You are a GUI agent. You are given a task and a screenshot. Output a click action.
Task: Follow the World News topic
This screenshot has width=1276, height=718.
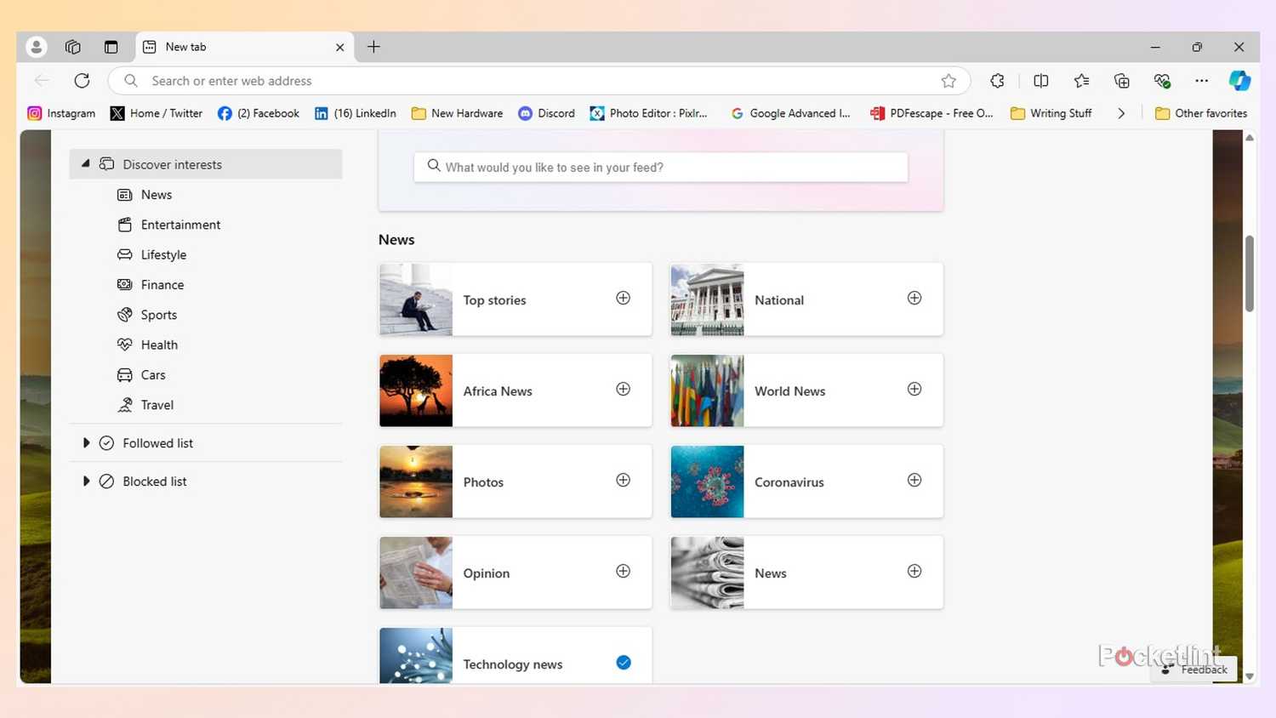tap(914, 389)
